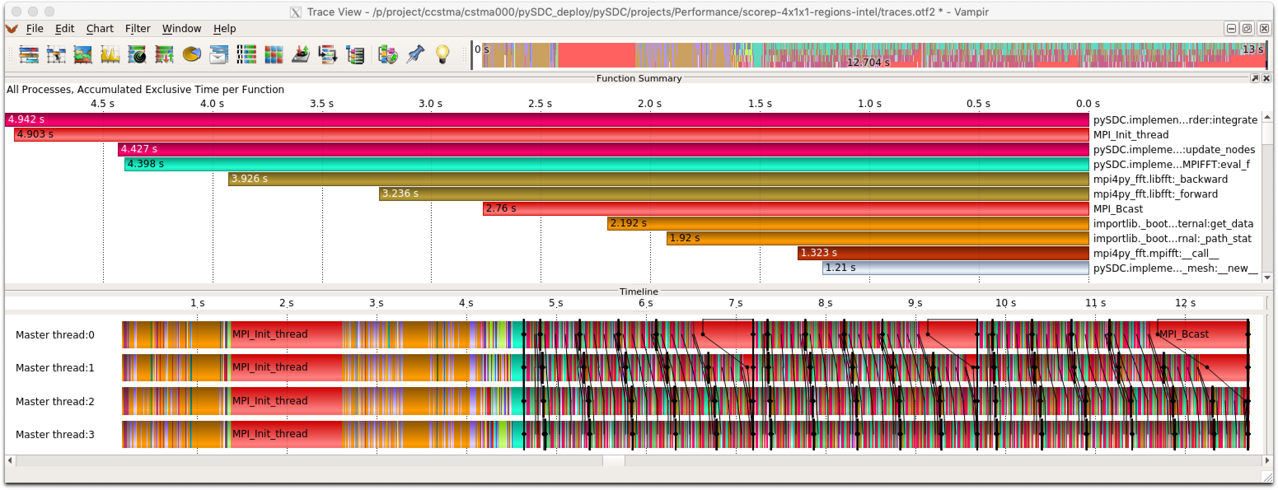Click the Function Legend icon
The image size is (1278, 490).
(387, 54)
